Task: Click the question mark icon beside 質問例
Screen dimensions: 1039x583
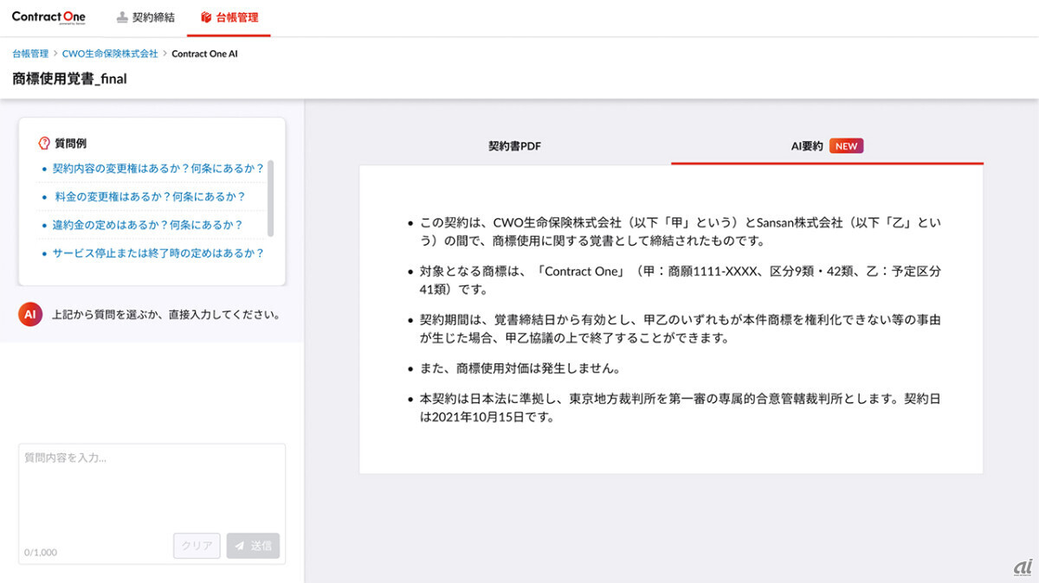Action: [x=44, y=144]
